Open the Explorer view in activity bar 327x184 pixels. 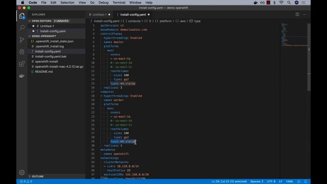coord(22,16)
